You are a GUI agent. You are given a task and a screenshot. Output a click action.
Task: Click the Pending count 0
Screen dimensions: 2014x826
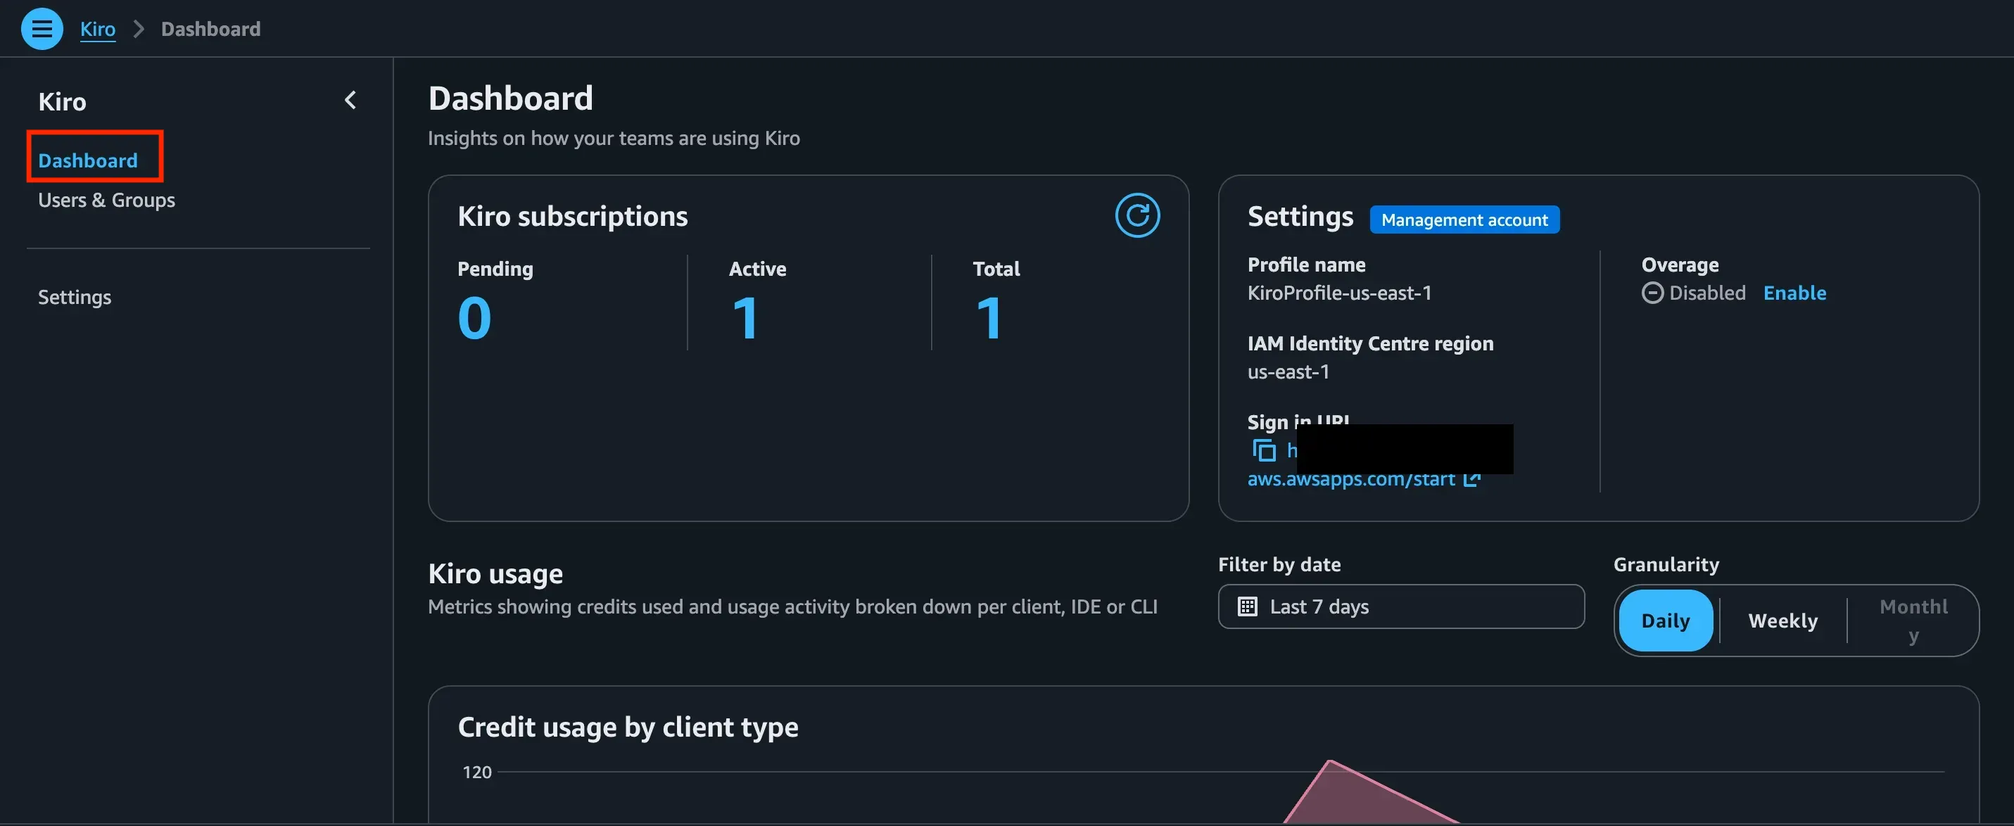[474, 318]
